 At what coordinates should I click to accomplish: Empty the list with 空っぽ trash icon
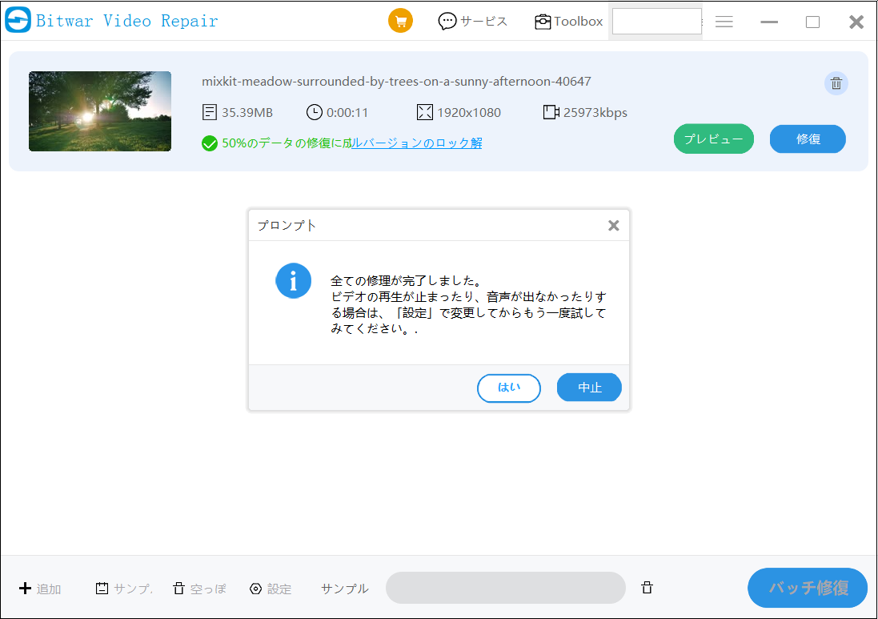click(179, 589)
